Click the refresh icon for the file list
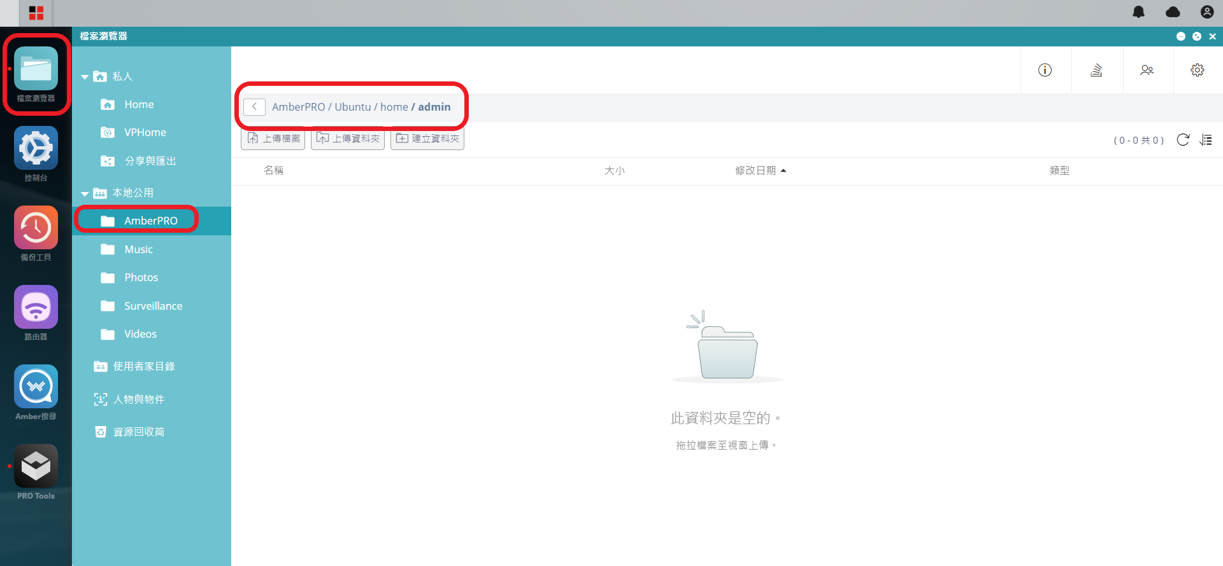Screen dimensions: 1223x566 1183,140
